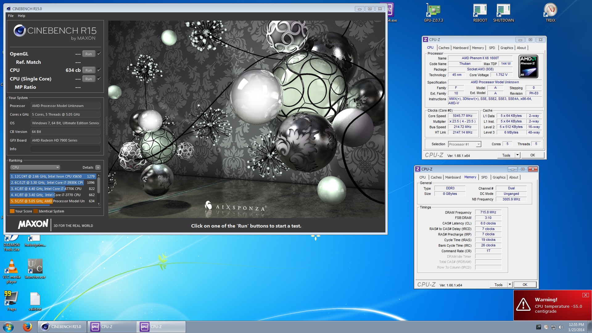592x333 pixels.
Task: Click the warning triangle icon in the temperature alert
Action: point(523,305)
